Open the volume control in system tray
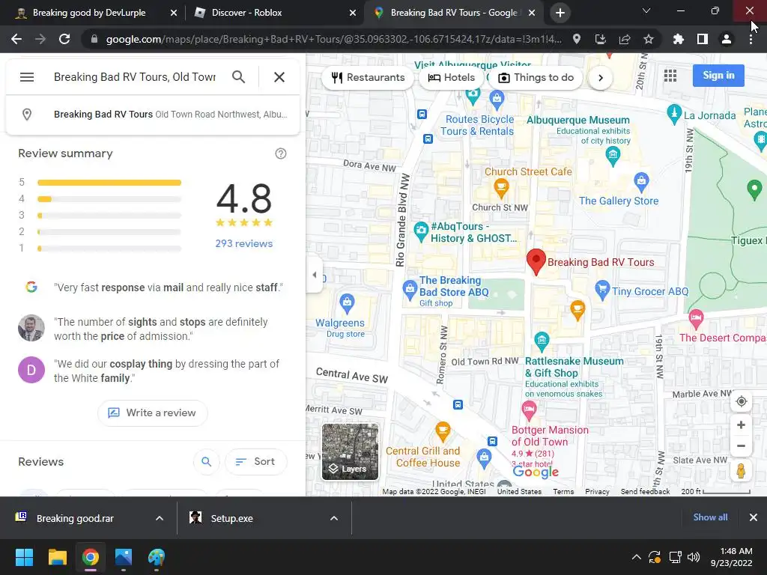Viewport: 767px width, 575px height. 694,557
